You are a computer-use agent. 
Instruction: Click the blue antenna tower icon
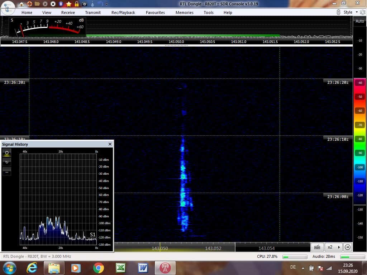click(x=92, y=4)
